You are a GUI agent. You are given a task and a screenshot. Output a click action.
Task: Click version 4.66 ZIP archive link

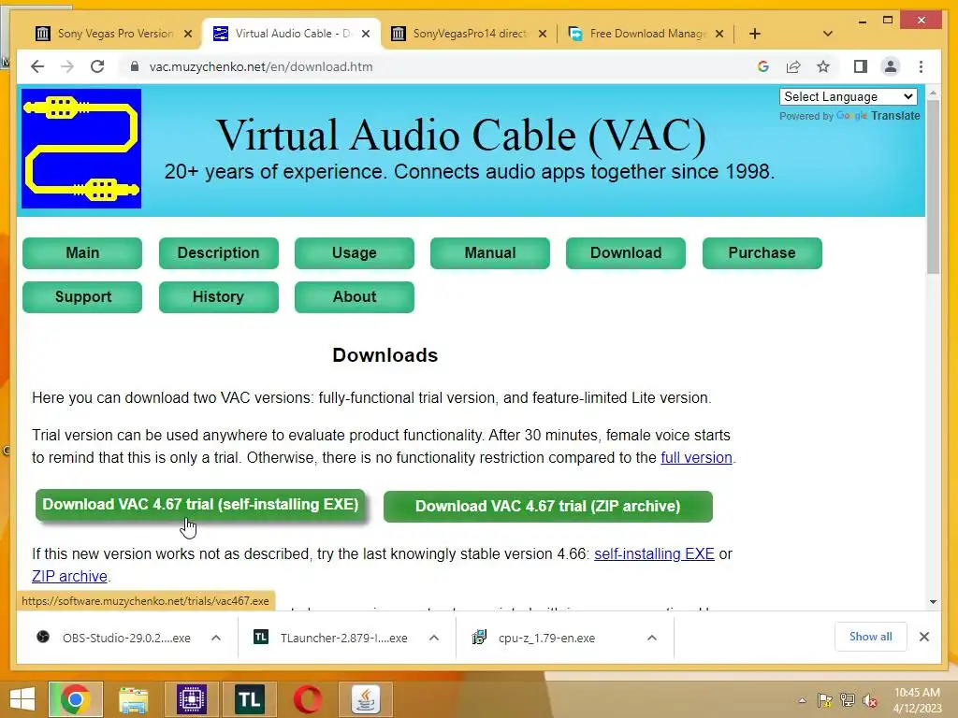pyautogui.click(x=69, y=576)
